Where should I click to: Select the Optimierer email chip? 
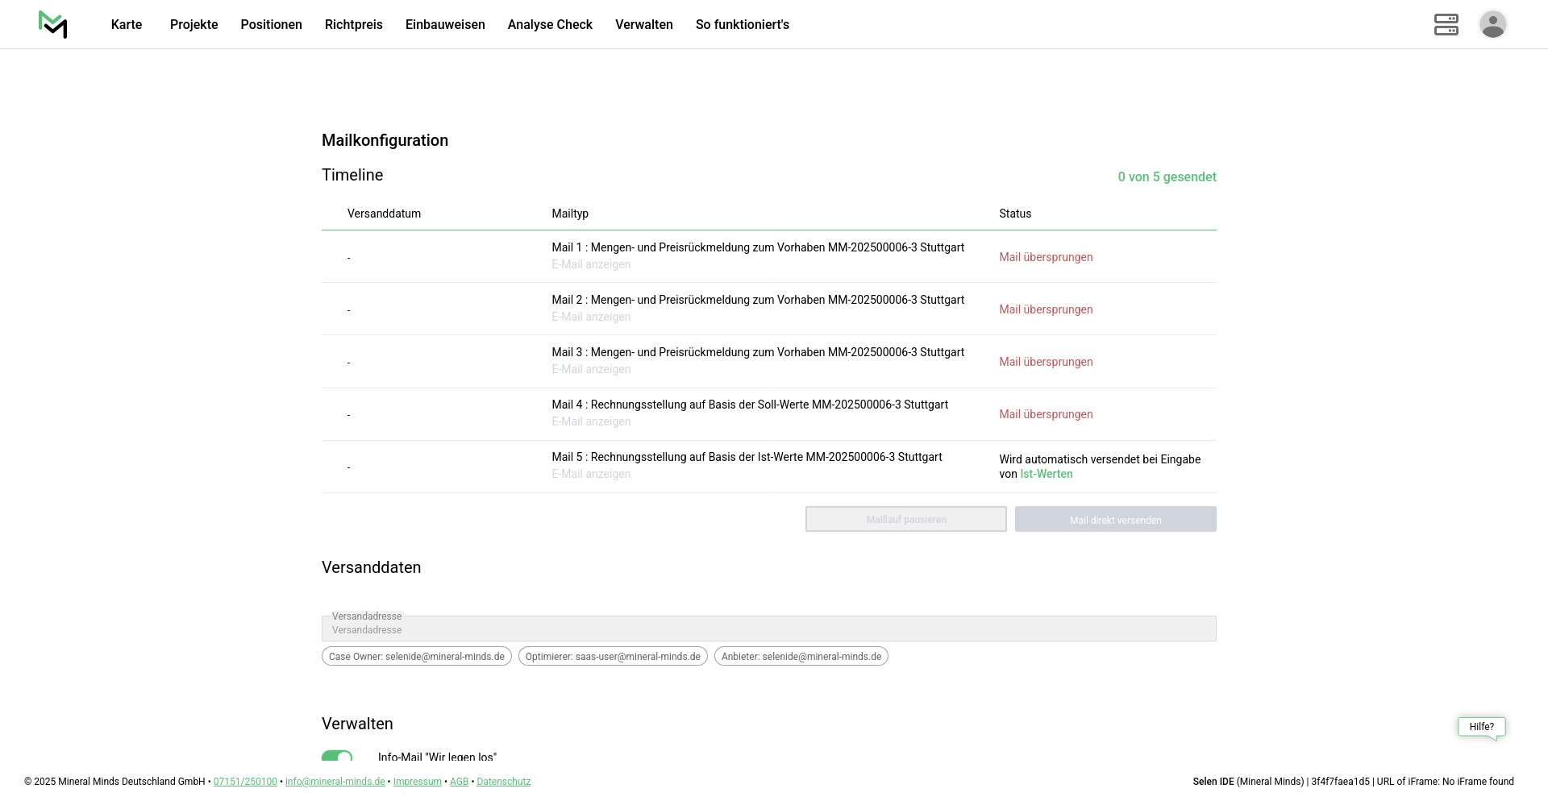tap(613, 657)
